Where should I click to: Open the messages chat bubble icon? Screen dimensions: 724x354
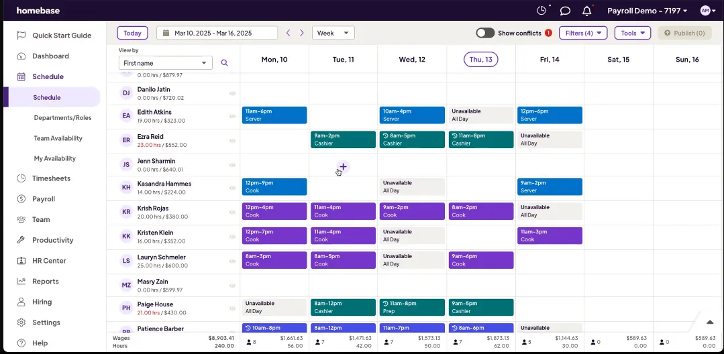coord(565,11)
